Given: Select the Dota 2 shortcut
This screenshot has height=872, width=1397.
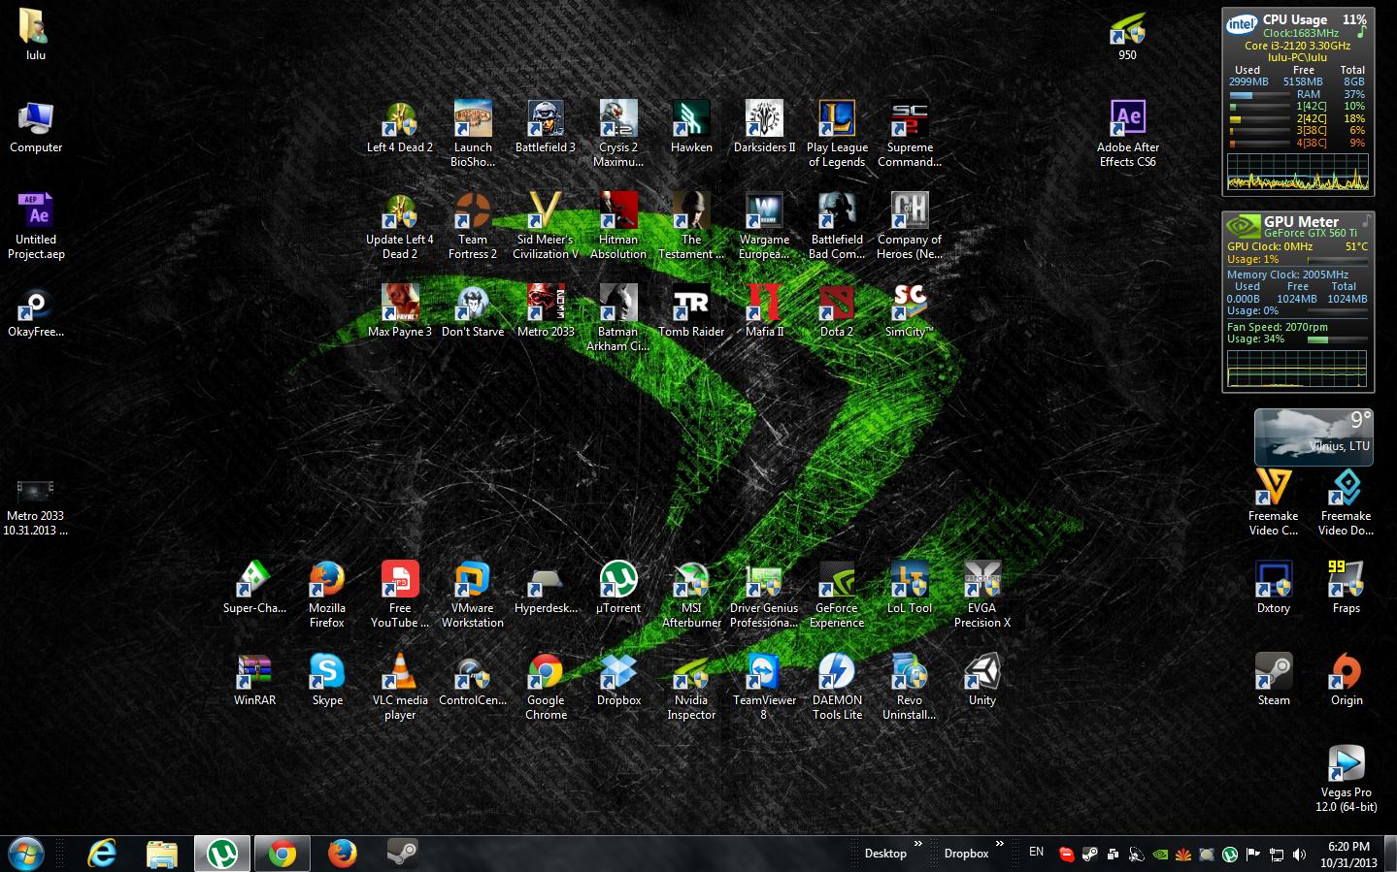Looking at the screenshot, I should click(837, 311).
